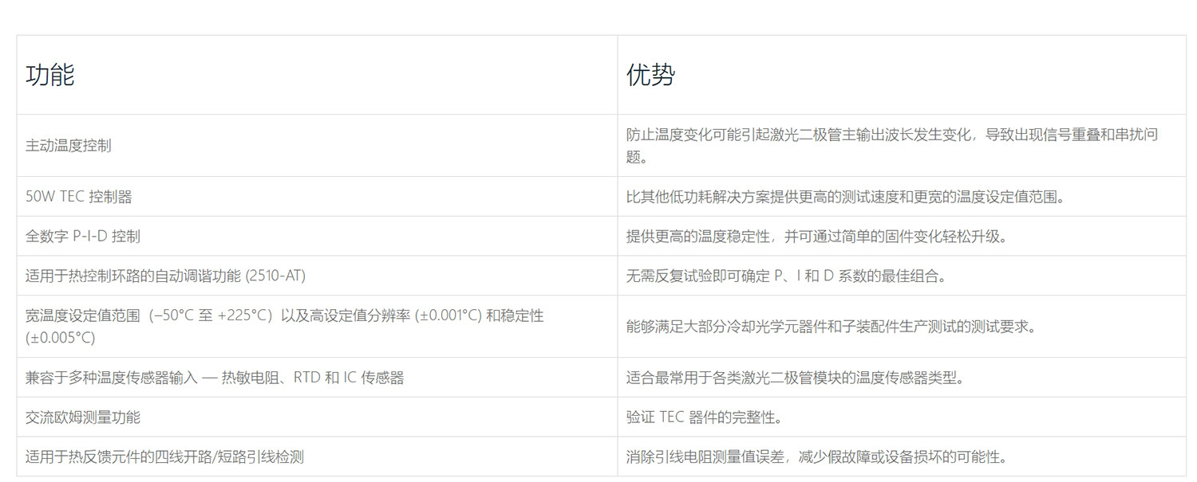Select the 自动调谐功能 (2510-AT) row text
Image resolution: width=1197 pixels, height=482 pixels.
[165, 276]
